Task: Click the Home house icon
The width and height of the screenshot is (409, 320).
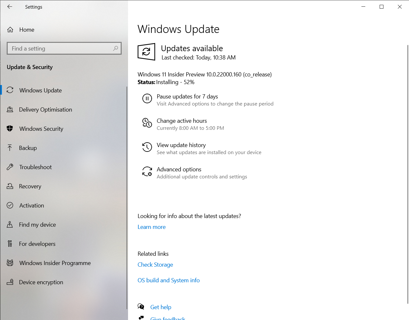Action: point(10,30)
